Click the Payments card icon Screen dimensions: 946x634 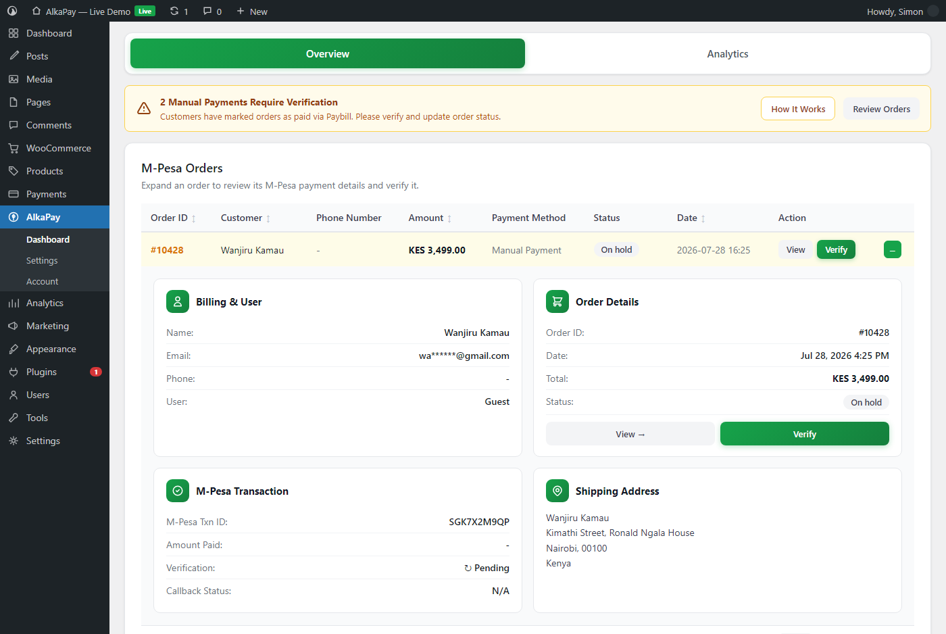click(14, 194)
